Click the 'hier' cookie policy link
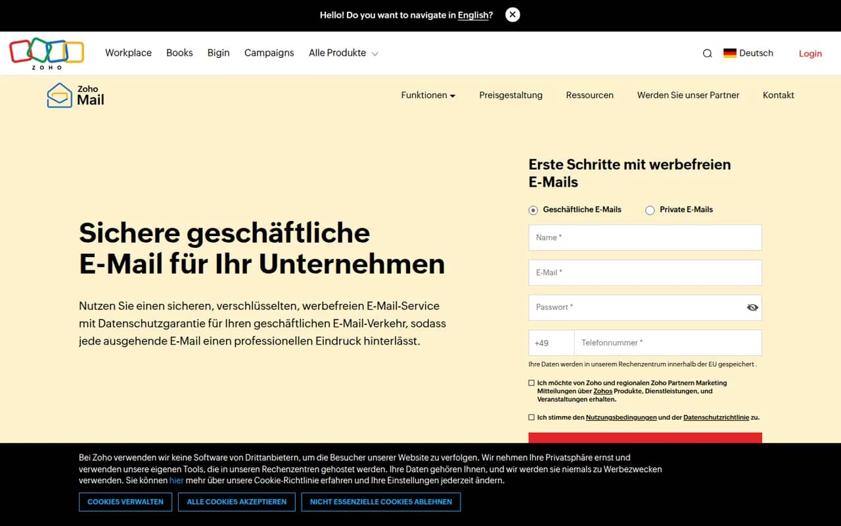The width and height of the screenshot is (841, 526). click(177, 481)
